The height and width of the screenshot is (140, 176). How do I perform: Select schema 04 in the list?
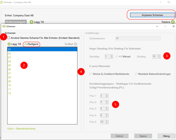pyautogui.click(x=42, y=61)
